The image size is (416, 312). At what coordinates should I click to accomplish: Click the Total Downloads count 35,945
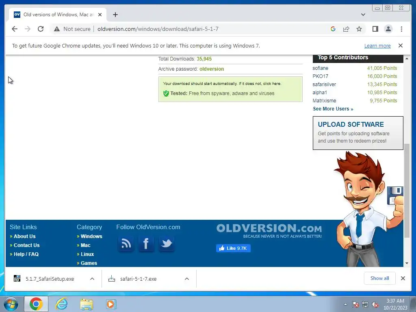tap(204, 59)
